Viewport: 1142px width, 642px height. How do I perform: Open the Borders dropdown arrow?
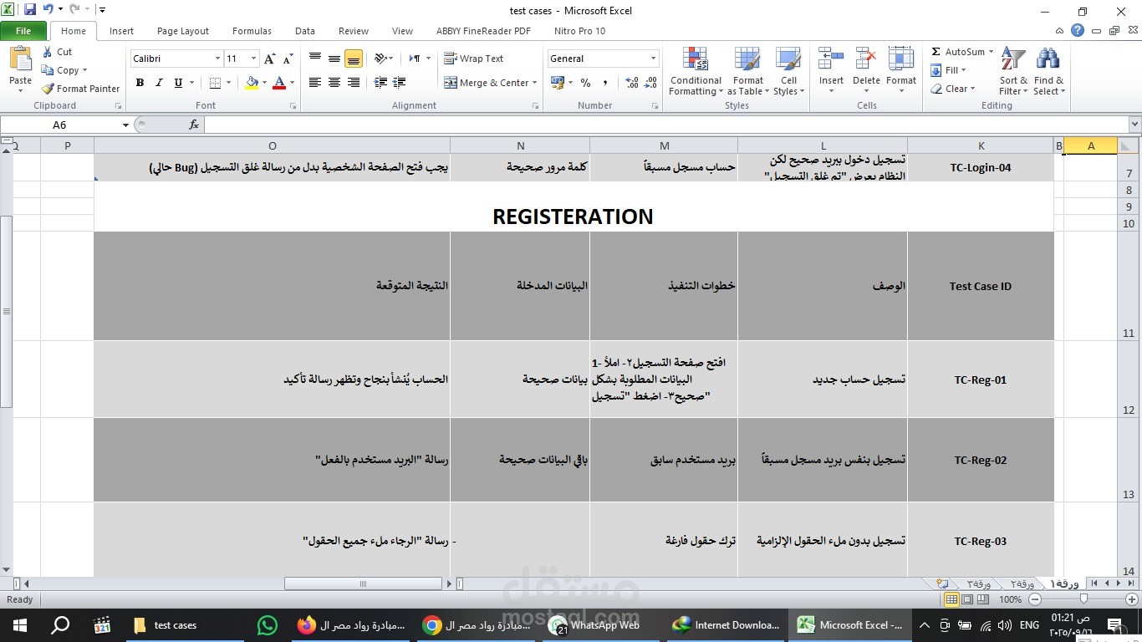coord(229,83)
